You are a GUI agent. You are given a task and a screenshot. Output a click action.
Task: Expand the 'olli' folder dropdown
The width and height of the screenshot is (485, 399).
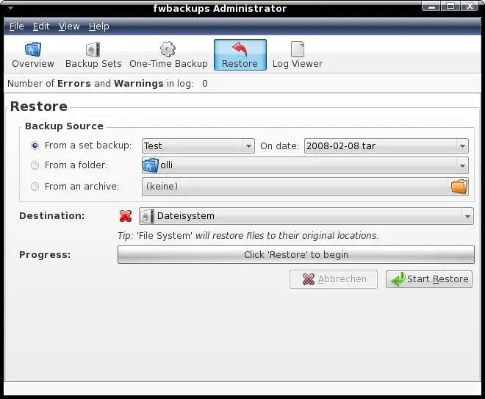click(x=305, y=165)
